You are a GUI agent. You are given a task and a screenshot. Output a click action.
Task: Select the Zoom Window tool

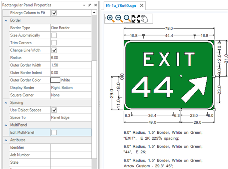(x=128, y=19)
